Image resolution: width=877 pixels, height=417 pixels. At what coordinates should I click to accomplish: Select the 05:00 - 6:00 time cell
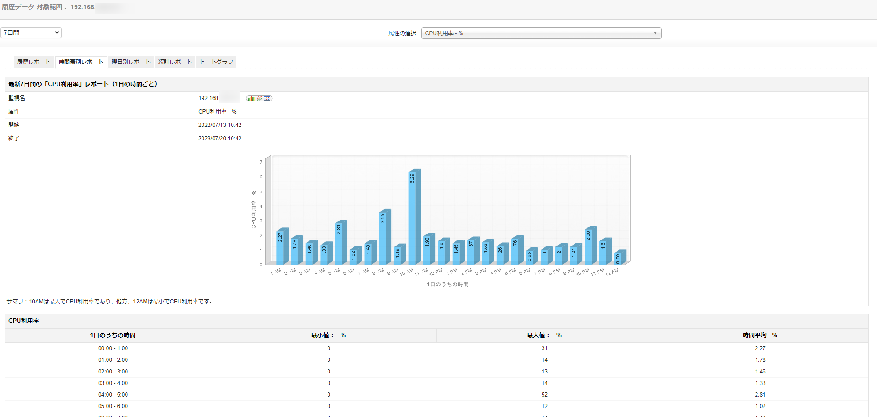pyautogui.click(x=113, y=406)
